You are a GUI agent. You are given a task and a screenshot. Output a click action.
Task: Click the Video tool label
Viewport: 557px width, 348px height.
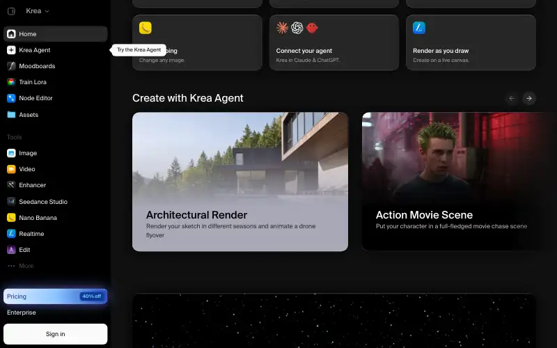pyautogui.click(x=27, y=169)
